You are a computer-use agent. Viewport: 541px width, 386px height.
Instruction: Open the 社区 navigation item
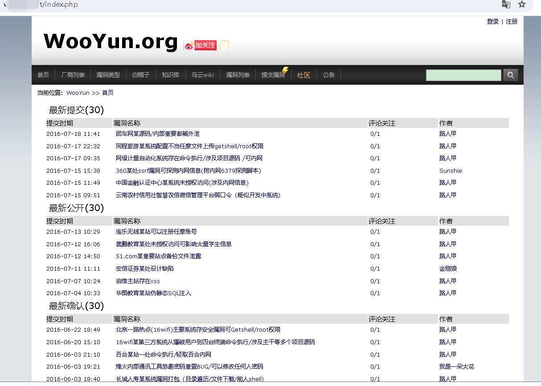tap(303, 75)
